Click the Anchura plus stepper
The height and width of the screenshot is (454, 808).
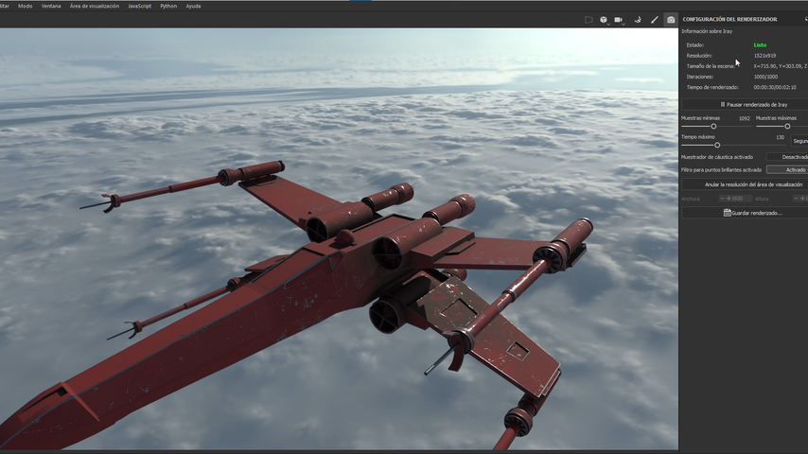point(729,199)
